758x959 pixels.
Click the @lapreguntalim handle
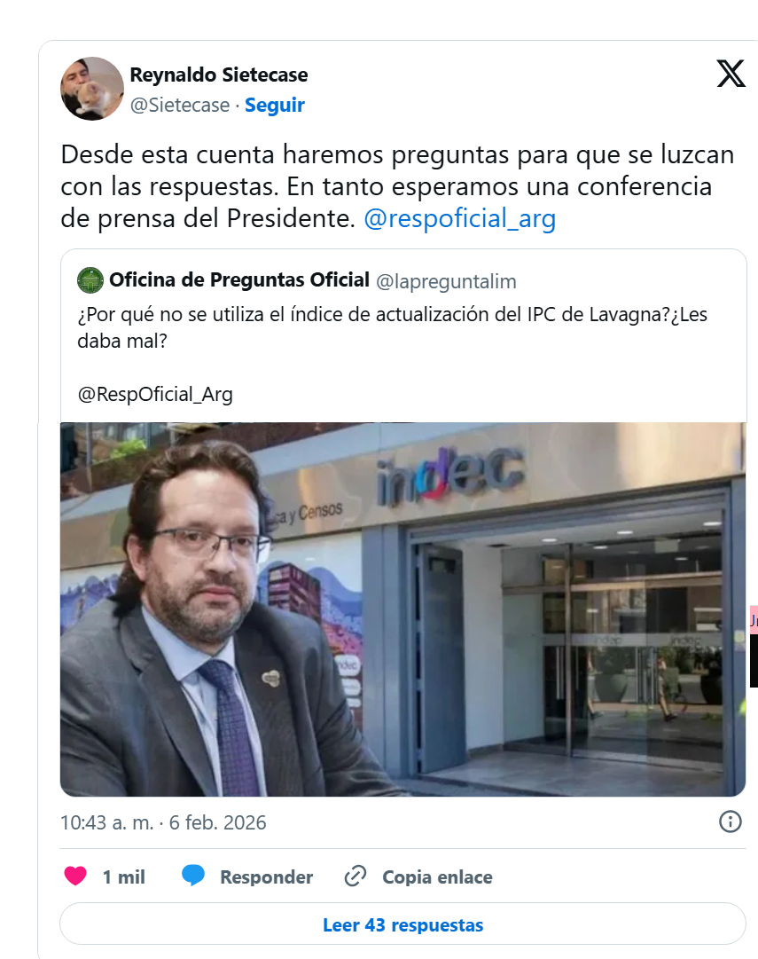(446, 281)
